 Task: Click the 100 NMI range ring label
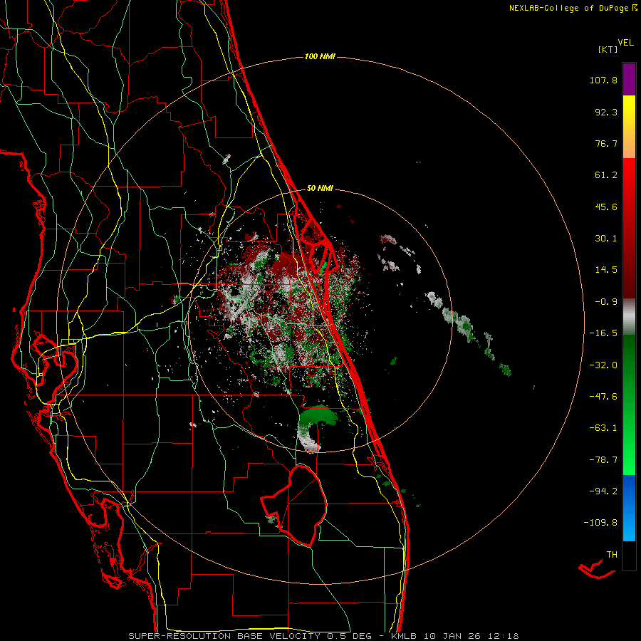(320, 56)
